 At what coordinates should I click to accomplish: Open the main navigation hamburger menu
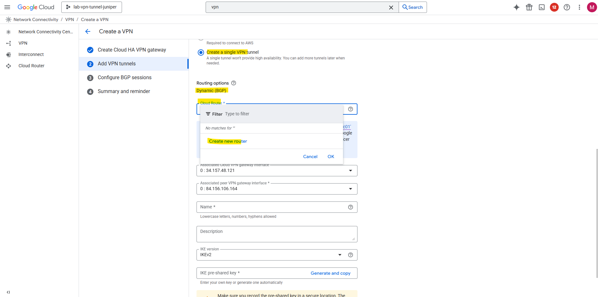[x=7, y=7]
